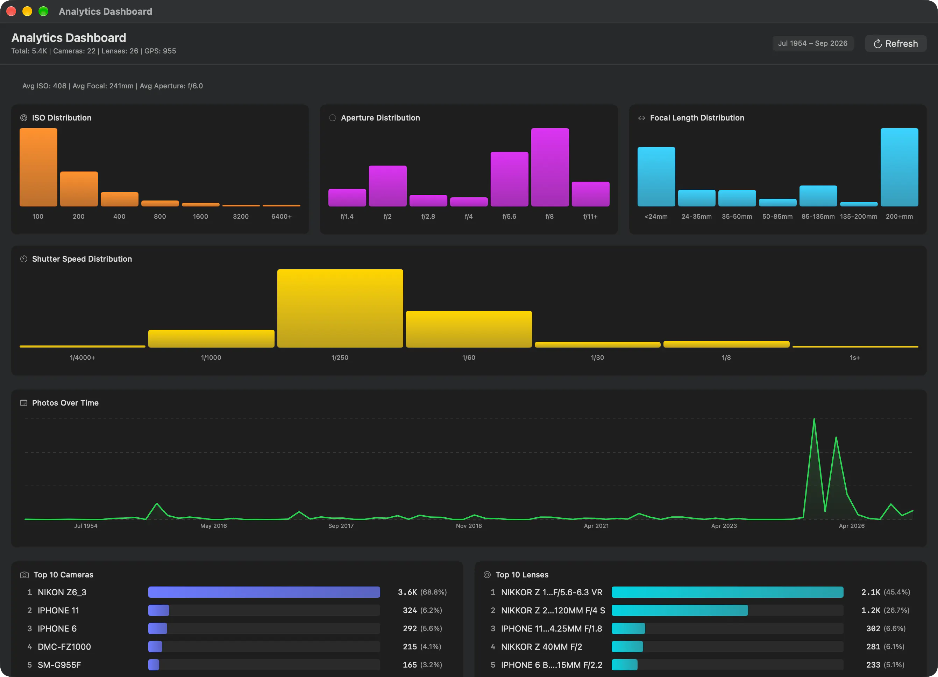
Task: Select the f/5.6 aperture bar
Action: pos(509,179)
